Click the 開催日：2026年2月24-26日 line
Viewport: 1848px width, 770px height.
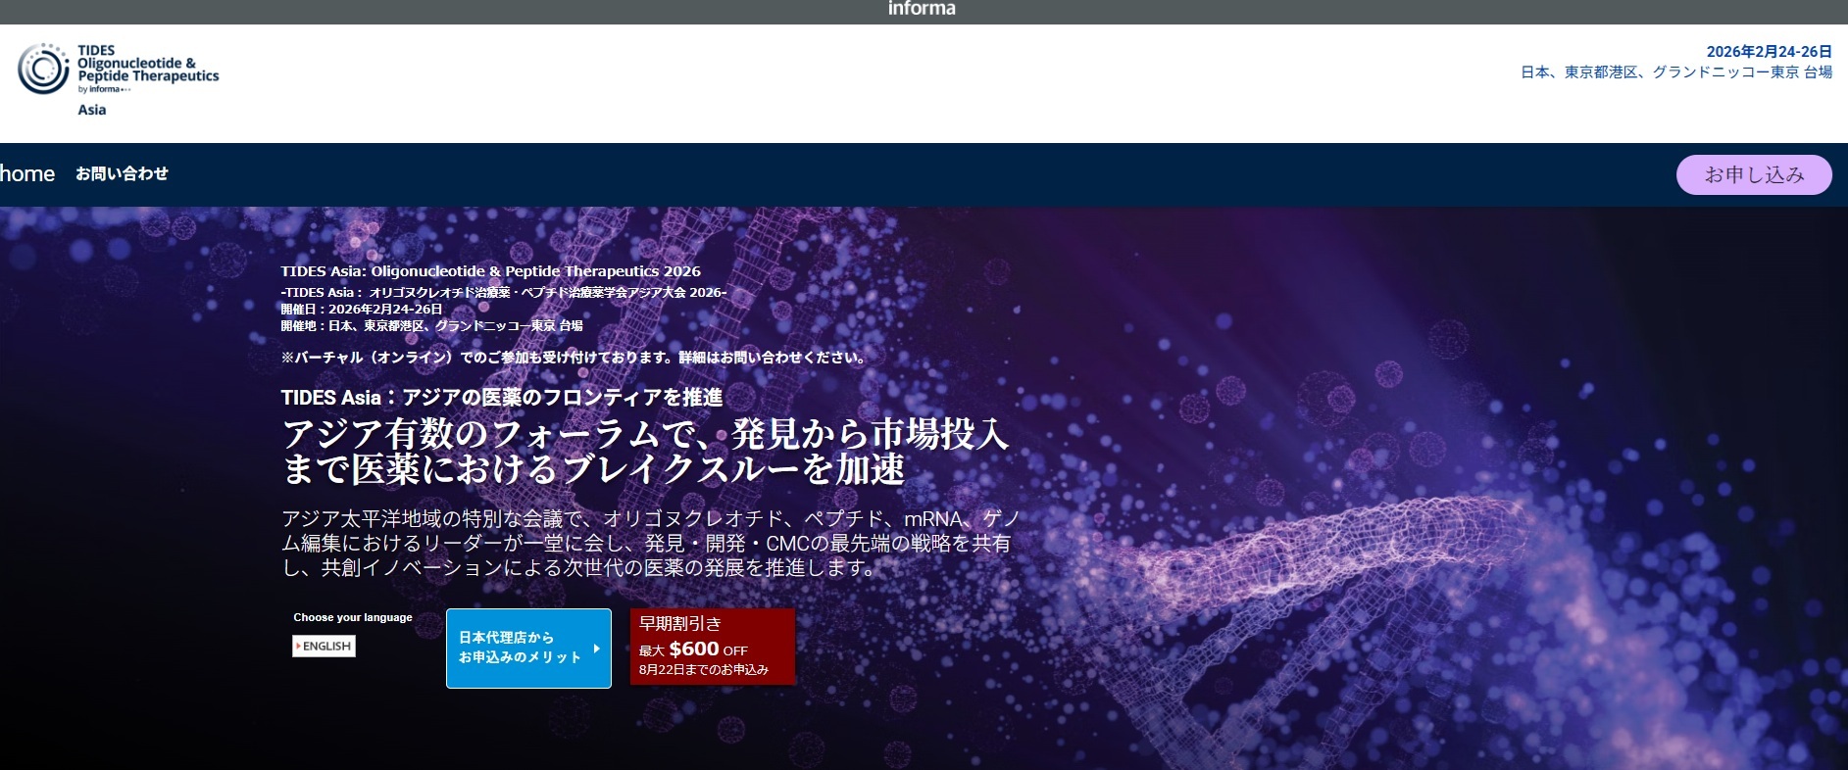[362, 310]
